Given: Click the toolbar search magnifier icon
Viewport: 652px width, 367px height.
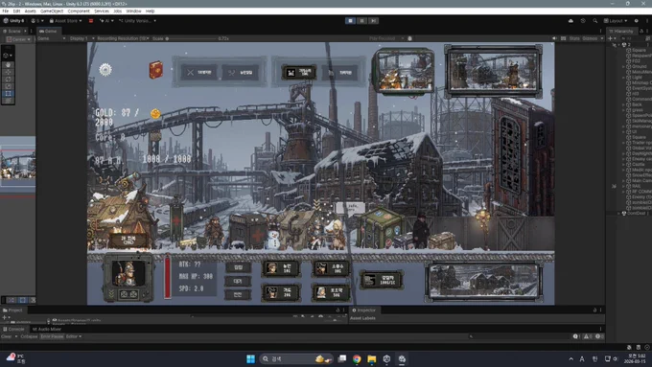Looking at the screenshot, I should pos(595,21).
